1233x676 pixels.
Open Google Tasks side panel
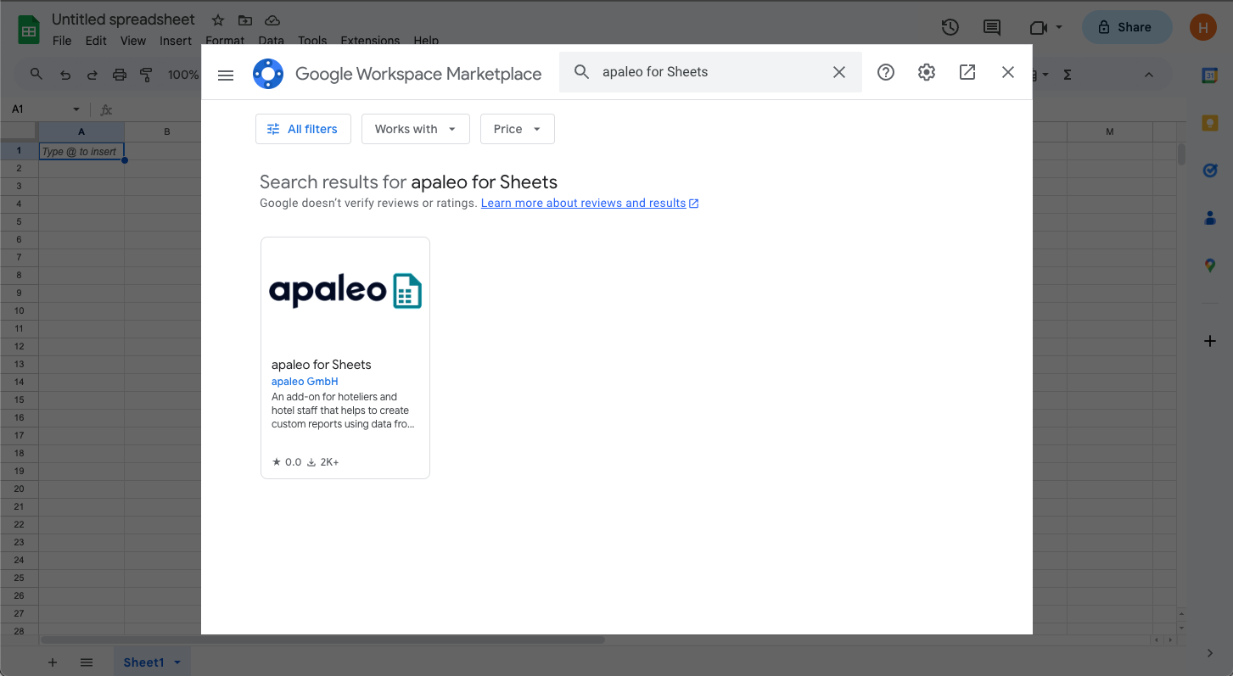tap(1210, 170)
